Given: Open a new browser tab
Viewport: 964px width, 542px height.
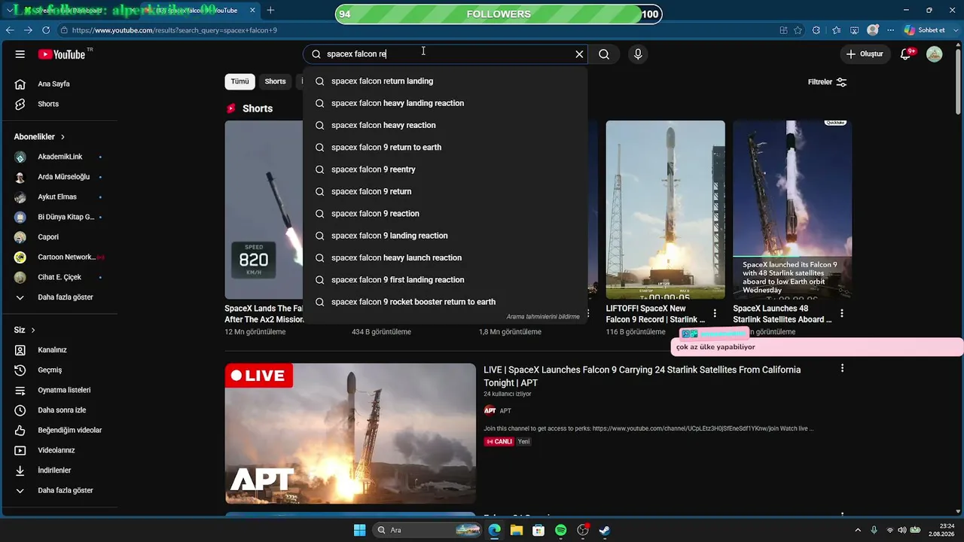Looking at the screenshot, I should pos(270,11).
